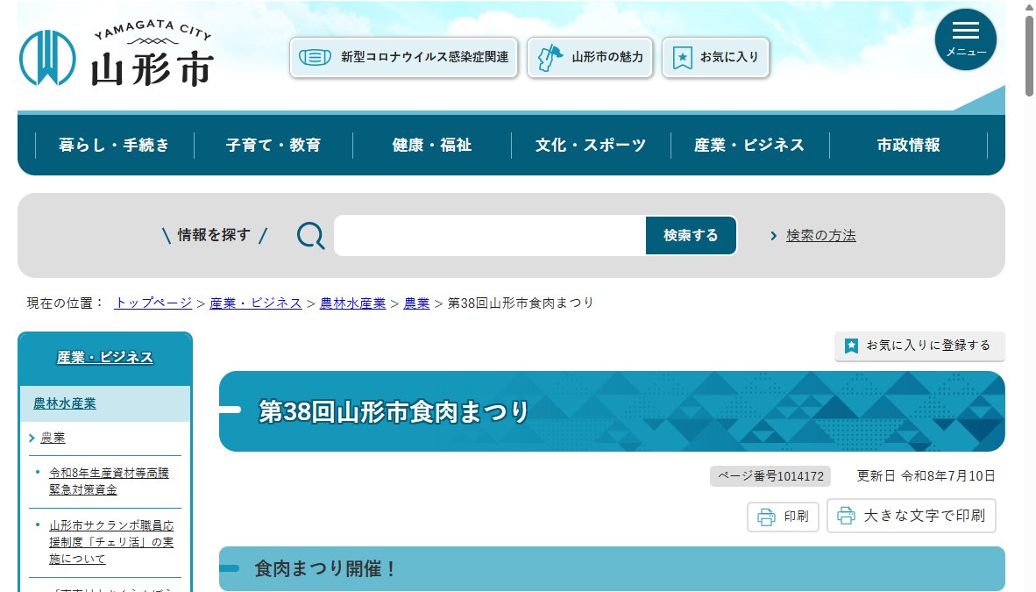Viewport: 1036px width, 592px height.
Task: Expand the 農業 sidebar item chevron
Action: point(32,438)
